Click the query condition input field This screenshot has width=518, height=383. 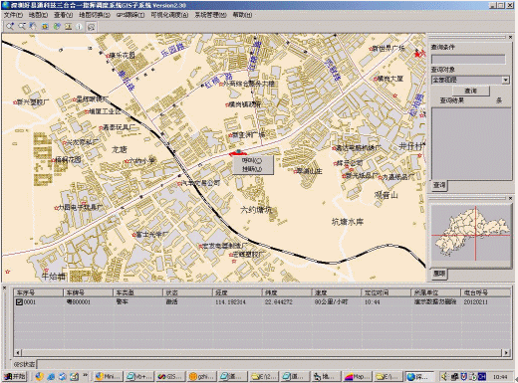coord(468,60)
